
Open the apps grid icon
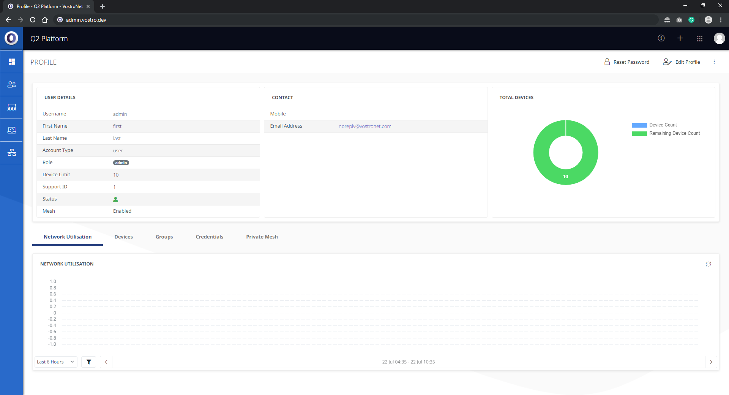click(699, 38)
